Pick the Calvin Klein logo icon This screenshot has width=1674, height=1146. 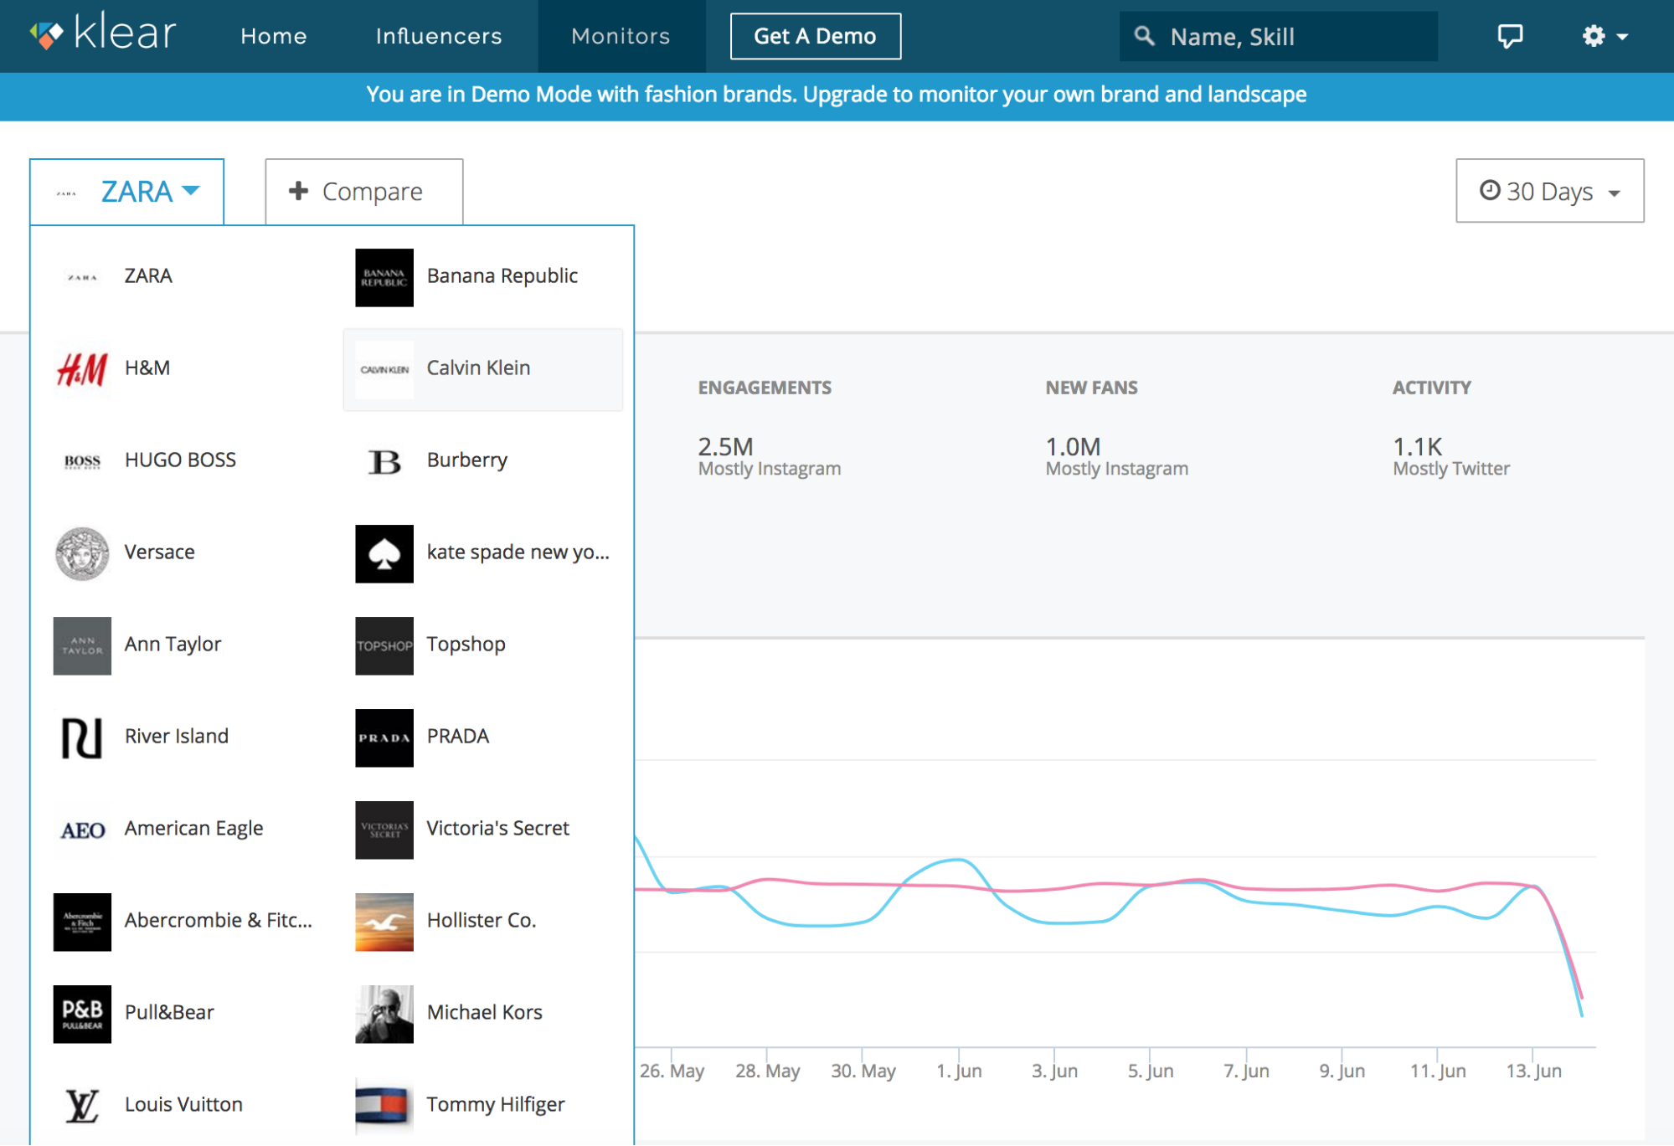[x=384, y=369]
